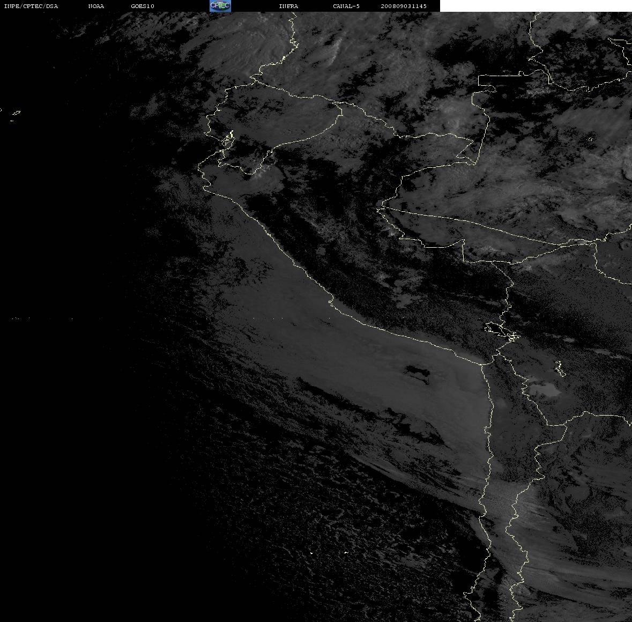Click the INPE/CPTEC/DSA header text
Viewport: 632px width, 622px height.
(31, 6)
